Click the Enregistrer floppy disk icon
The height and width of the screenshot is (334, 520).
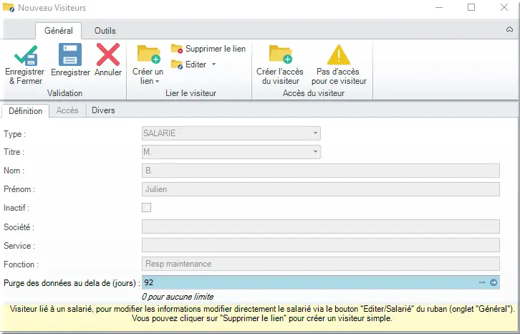tap(70, 54)
